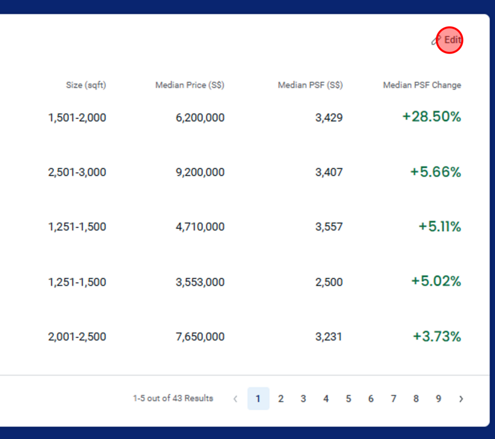Viewport: 495px width, 439px height.
Task: Jump to page 2 of results
Action: pyautogui.click(x=280, y=399)
